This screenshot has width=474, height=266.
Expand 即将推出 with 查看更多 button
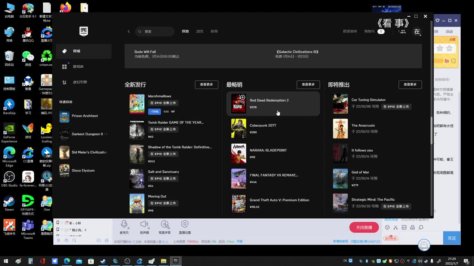coord(410,85)
